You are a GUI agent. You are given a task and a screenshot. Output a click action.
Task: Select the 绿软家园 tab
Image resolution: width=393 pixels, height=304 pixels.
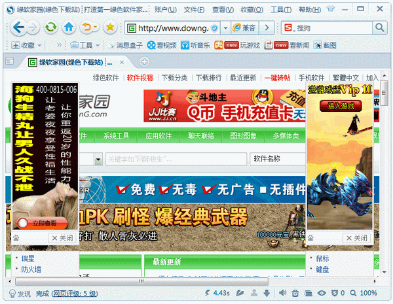[74, 62]
